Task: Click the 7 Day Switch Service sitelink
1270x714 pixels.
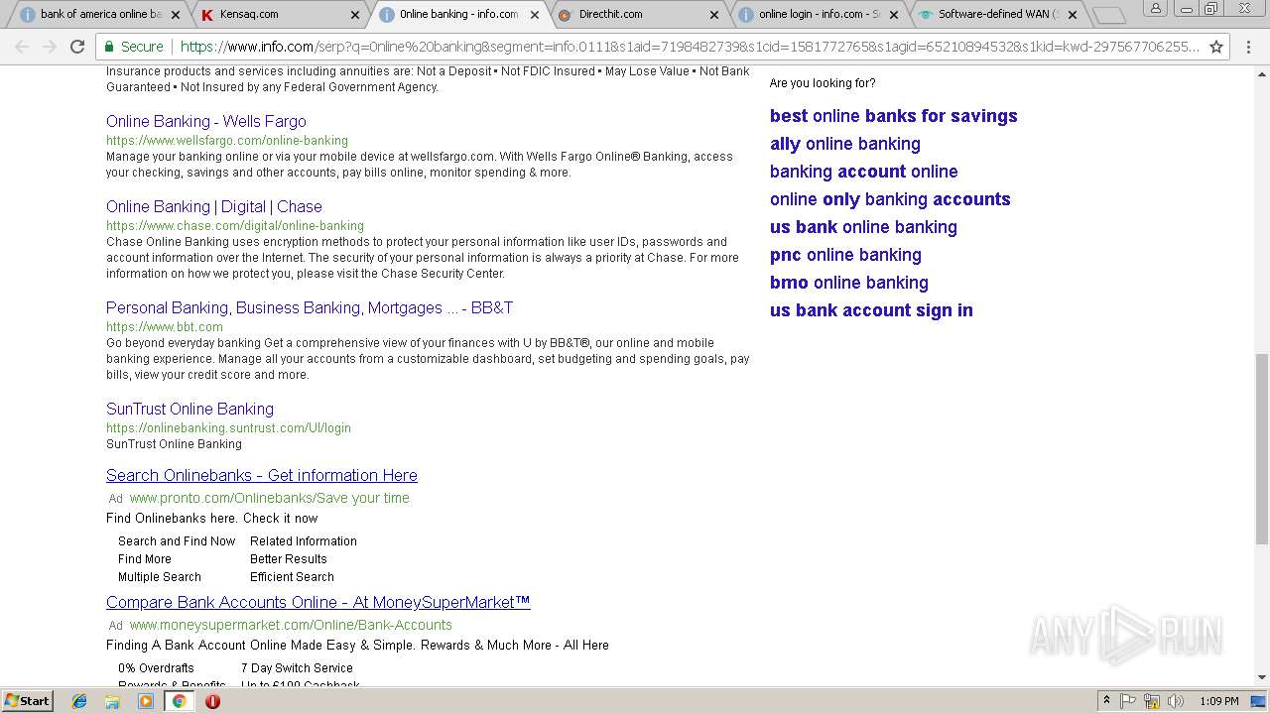Action: pos(297,668)
